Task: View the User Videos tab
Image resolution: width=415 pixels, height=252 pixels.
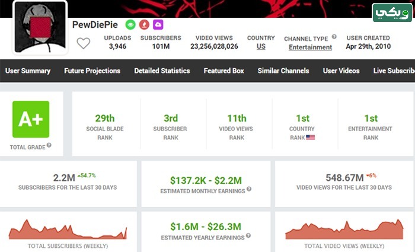Action: [341, 71]
